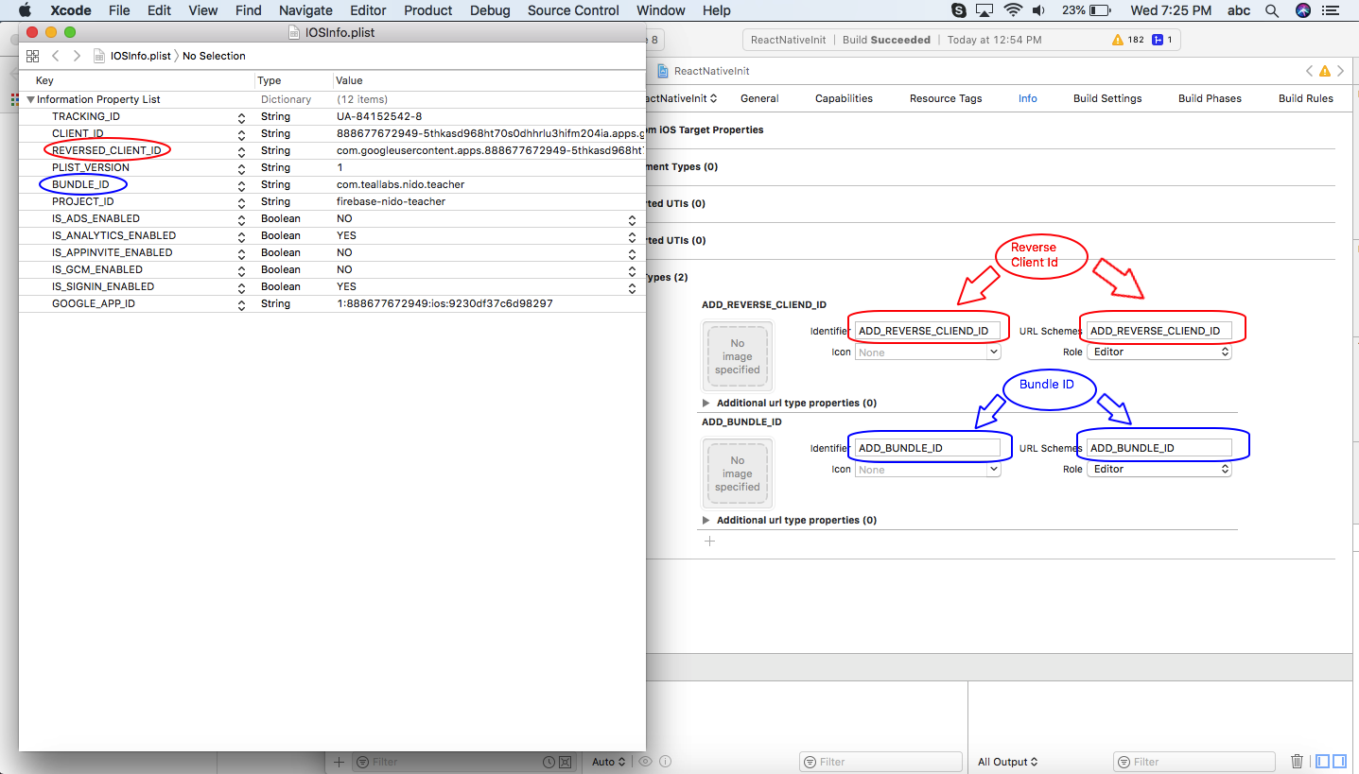Click key stepper for TRACKING_ID row
Viewport: 1359px width, 774px height.
tap(241, 116)
